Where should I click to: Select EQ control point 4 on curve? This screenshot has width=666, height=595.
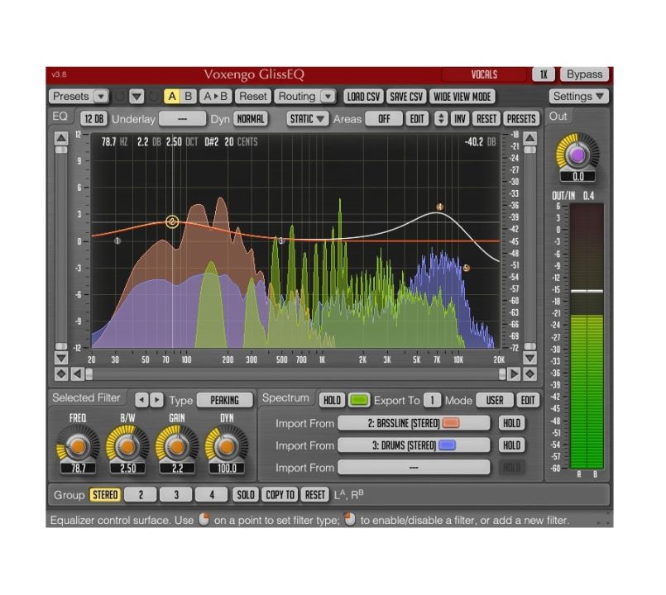point(440,207)
